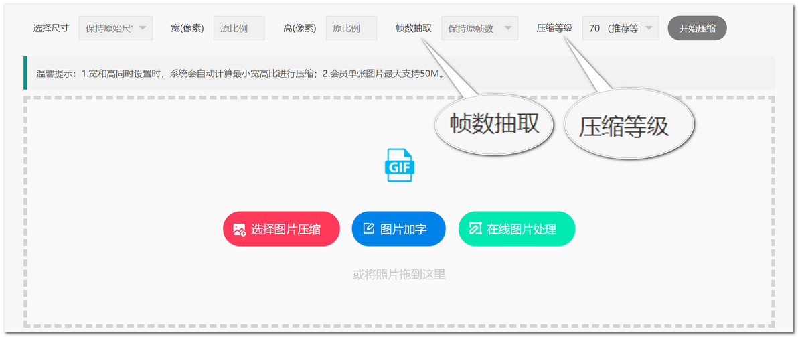Click the 温馨提示 notice bar
798x337 pixels.
coord(398,73)
